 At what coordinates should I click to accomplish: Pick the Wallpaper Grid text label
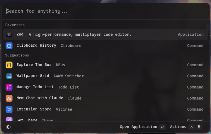click(33, 76)
